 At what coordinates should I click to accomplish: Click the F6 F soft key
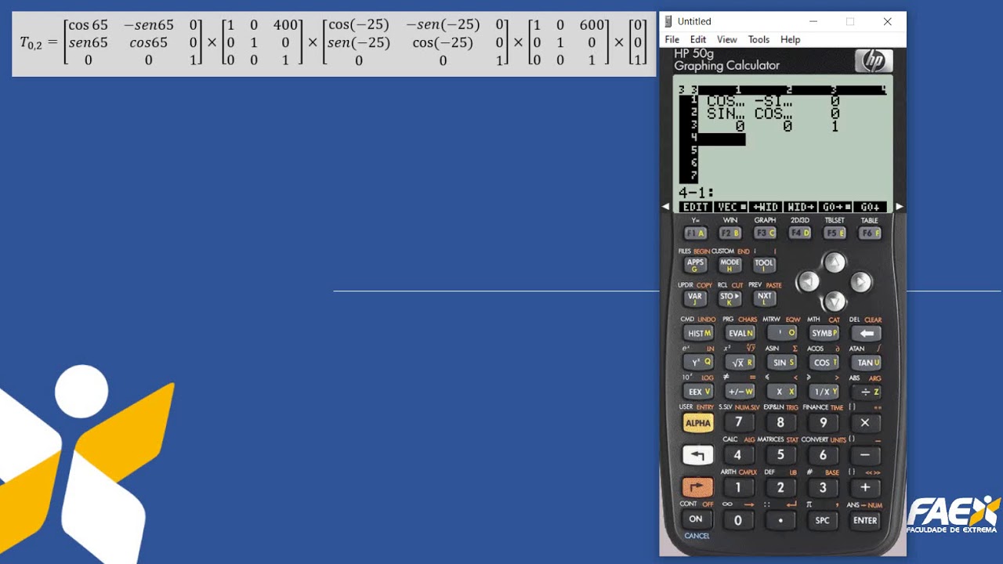click(869, 233)
